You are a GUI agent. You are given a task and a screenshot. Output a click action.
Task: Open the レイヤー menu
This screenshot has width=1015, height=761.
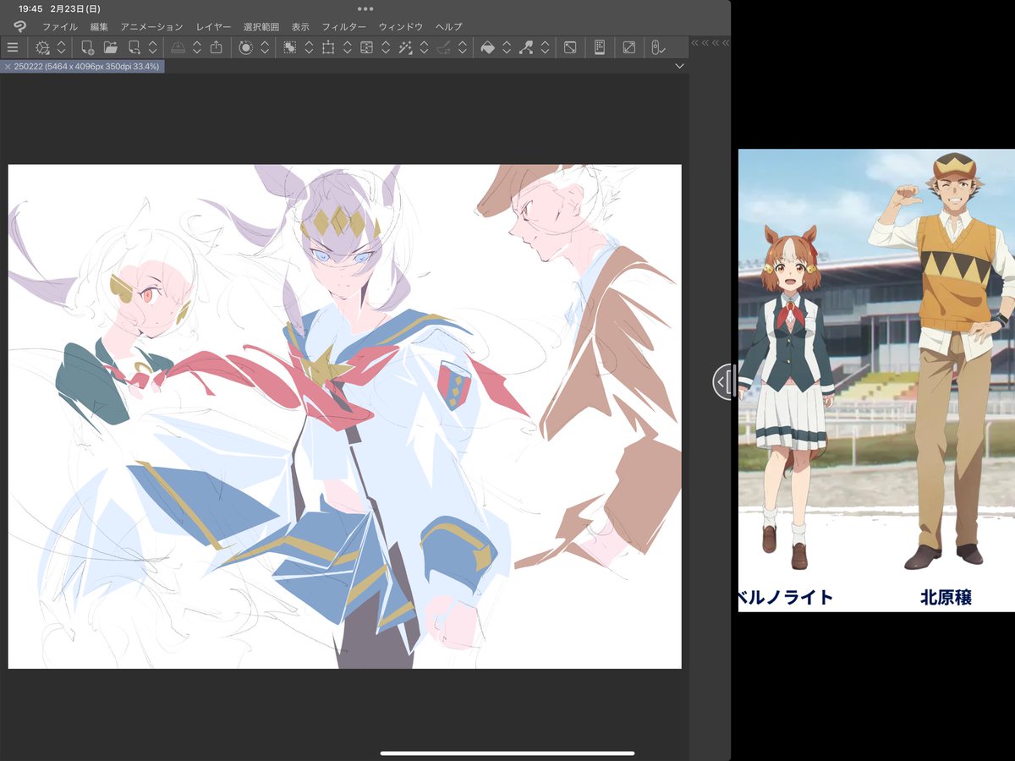213,27
